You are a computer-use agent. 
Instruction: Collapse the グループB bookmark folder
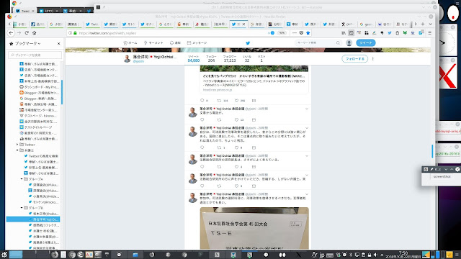click(x=22, y=208)
